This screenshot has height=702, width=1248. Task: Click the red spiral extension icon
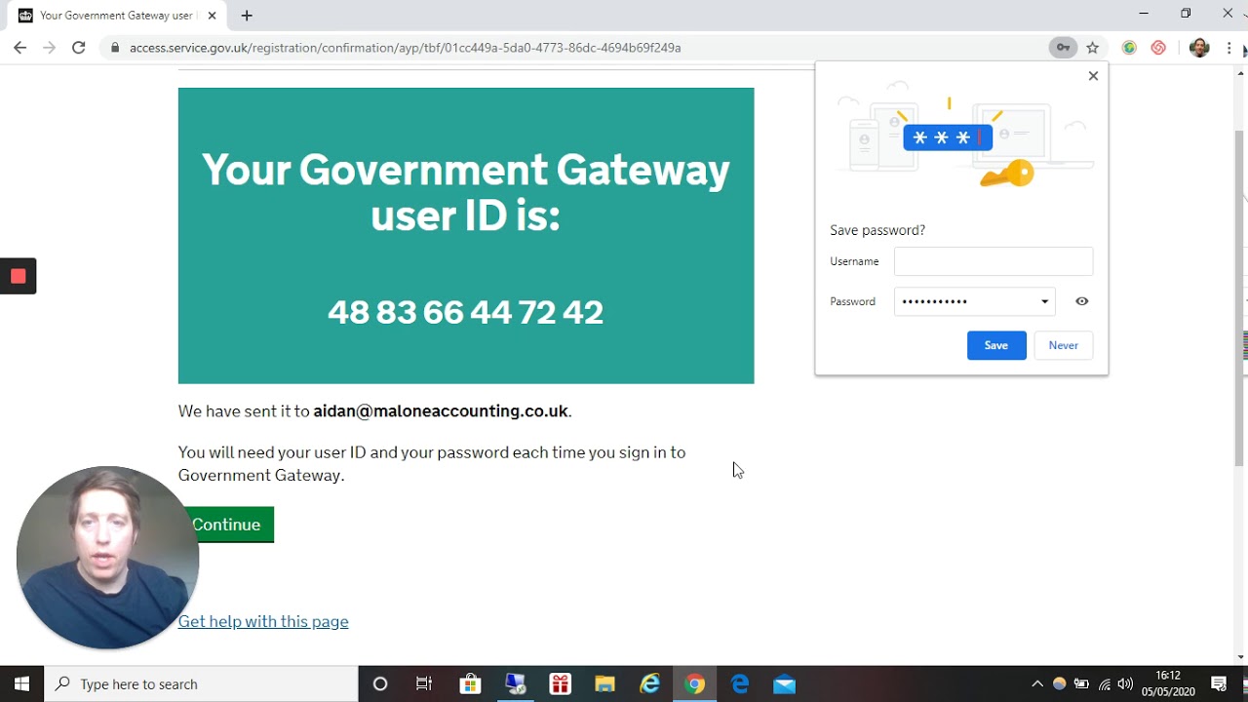(x=1158, y=47)
